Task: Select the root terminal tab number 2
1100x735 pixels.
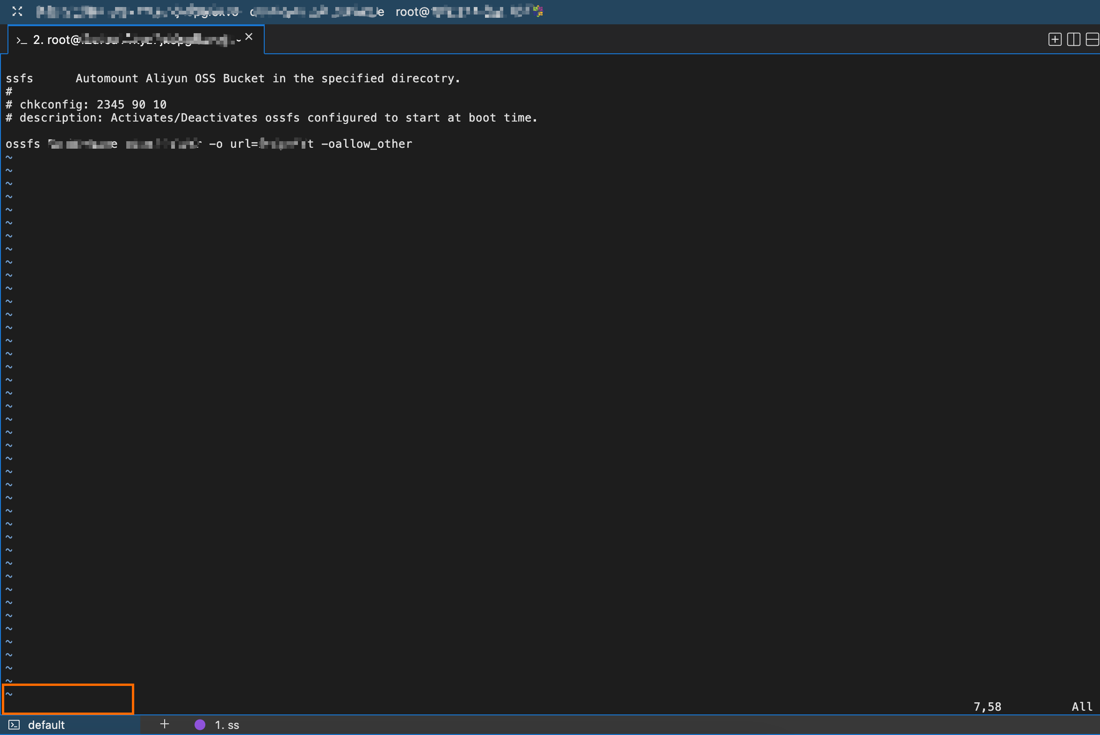Action: [x=136, y=40]
